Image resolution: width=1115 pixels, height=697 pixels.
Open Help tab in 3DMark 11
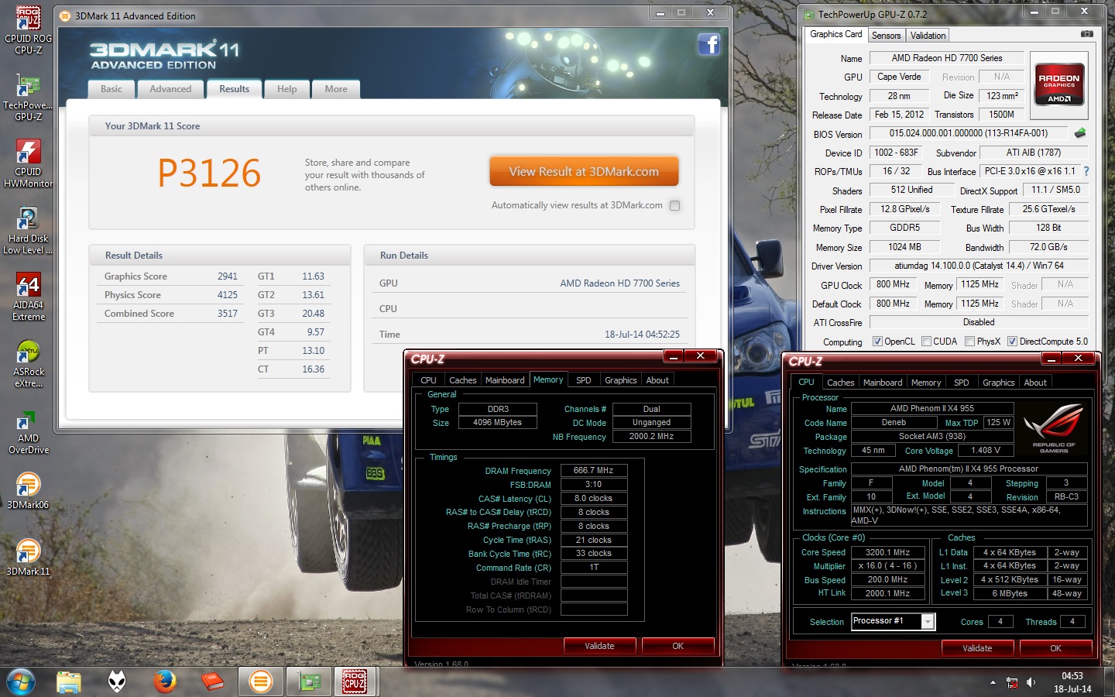[286, 89]
